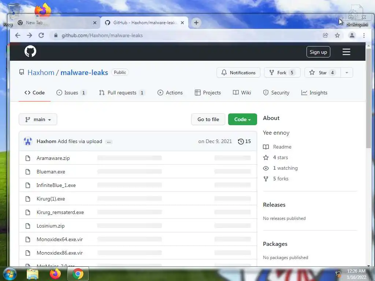Open the Actions tab

point(170,93)
